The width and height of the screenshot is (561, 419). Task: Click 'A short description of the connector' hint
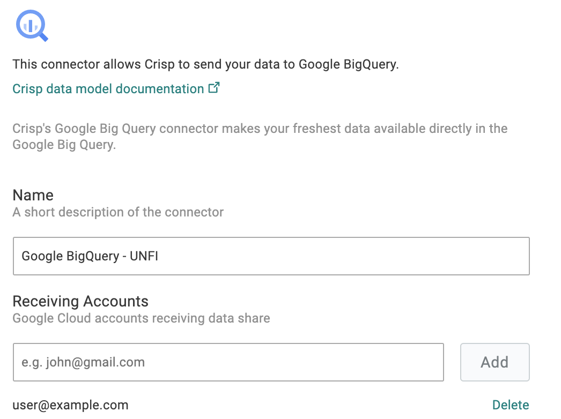click(x=118, y=212)
